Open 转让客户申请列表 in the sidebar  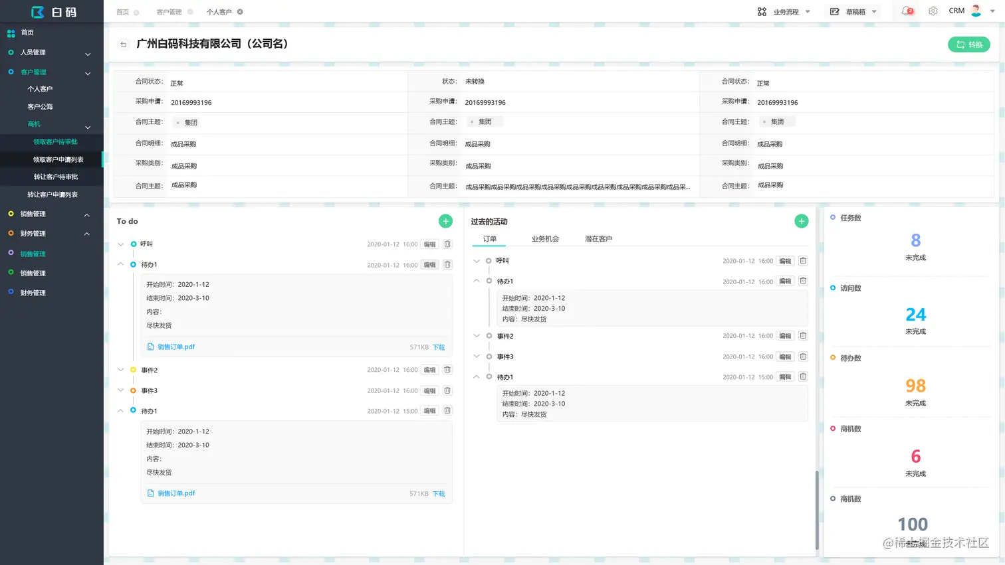53,195
